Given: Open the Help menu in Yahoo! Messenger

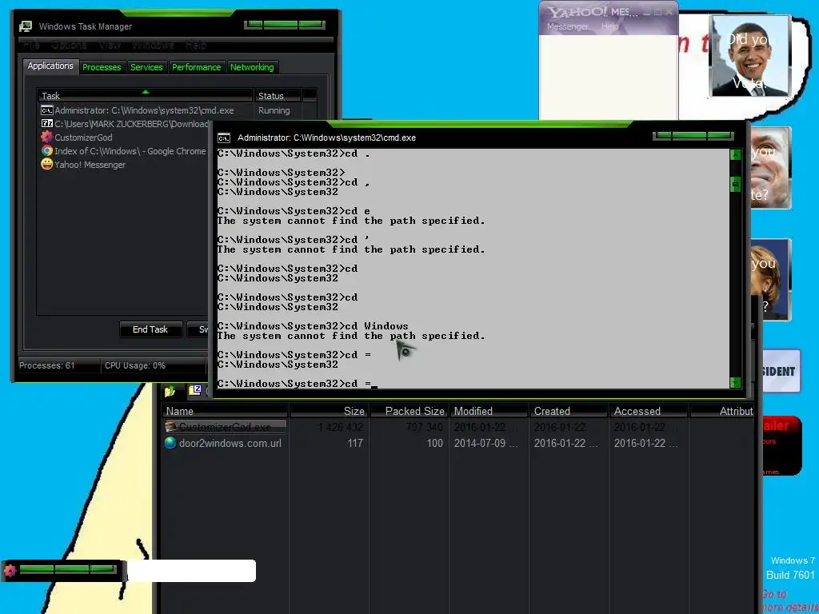Looking at the screenshot, I should coord(609,26).
